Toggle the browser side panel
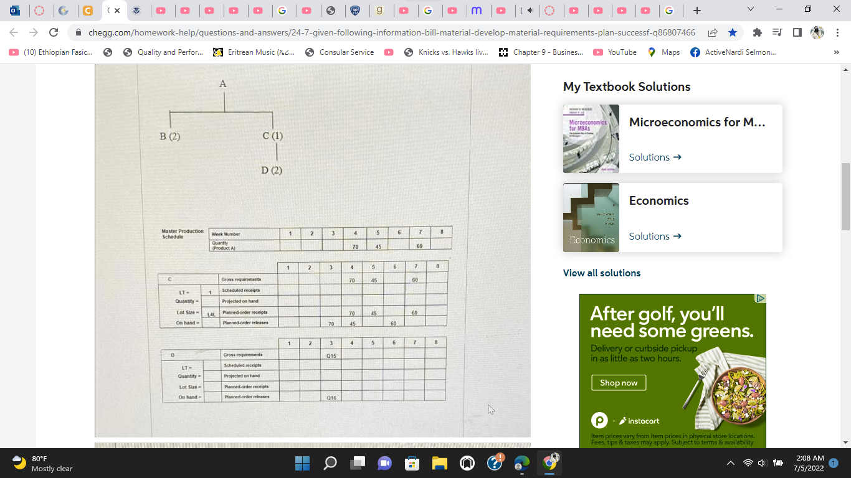Screen dimensions: 851x478 coord(797,32)
